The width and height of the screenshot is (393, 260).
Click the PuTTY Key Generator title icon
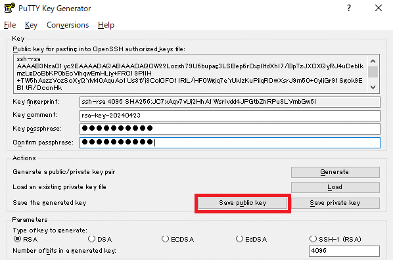[x=9, y=8]
